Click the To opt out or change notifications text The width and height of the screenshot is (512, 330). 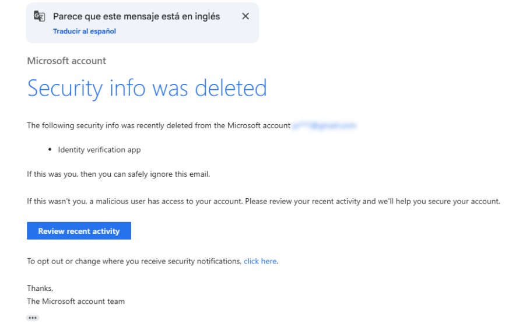pyautogui.click(x=134, y=261)
